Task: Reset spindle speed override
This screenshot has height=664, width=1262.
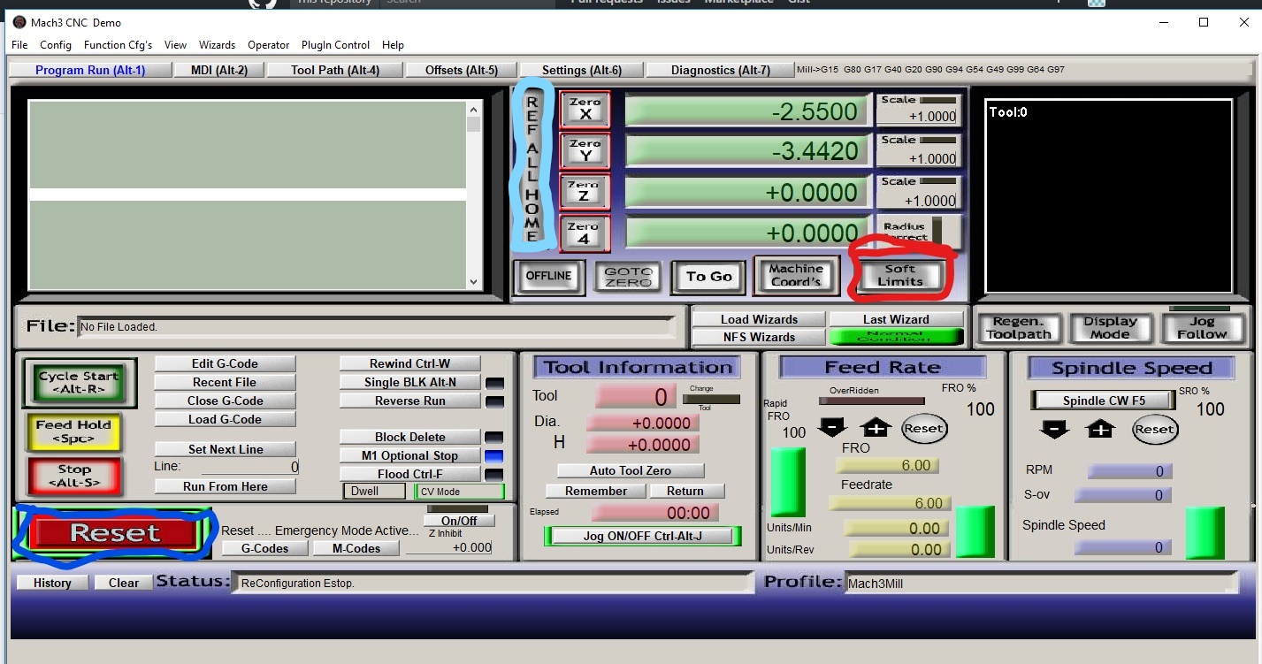Action: 1154,430
